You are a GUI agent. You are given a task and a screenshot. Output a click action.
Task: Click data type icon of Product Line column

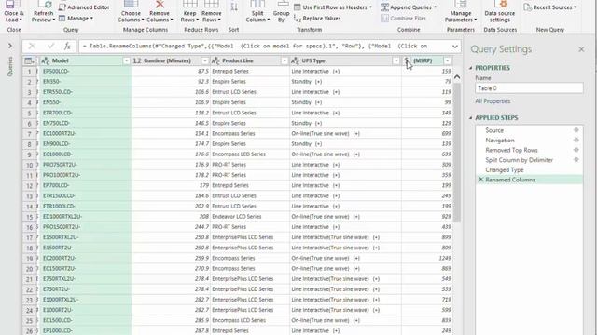[x=215, y=60]
